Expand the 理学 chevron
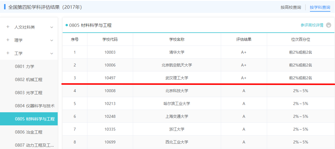The height and width of the screenshot is (149, 335). pos(52,41)
